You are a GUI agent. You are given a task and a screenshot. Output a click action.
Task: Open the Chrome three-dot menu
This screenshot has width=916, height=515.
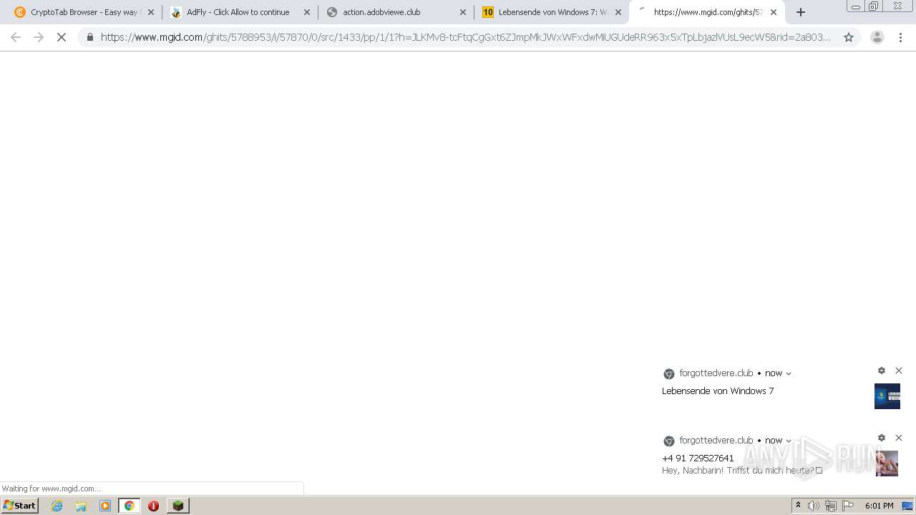coord(901,37)
